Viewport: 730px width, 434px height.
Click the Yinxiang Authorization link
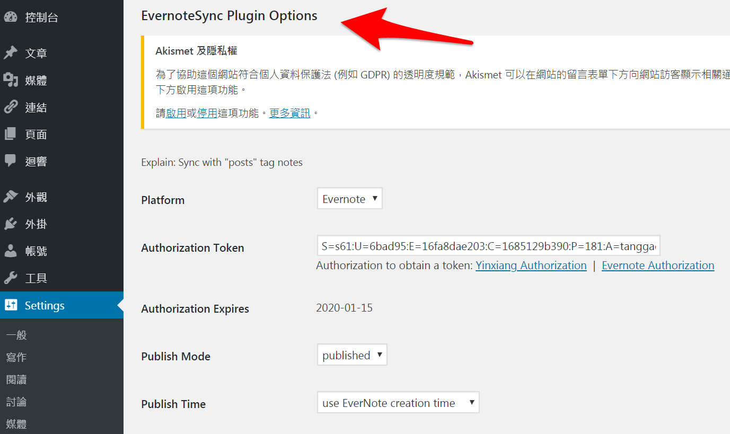click(531, 265)
